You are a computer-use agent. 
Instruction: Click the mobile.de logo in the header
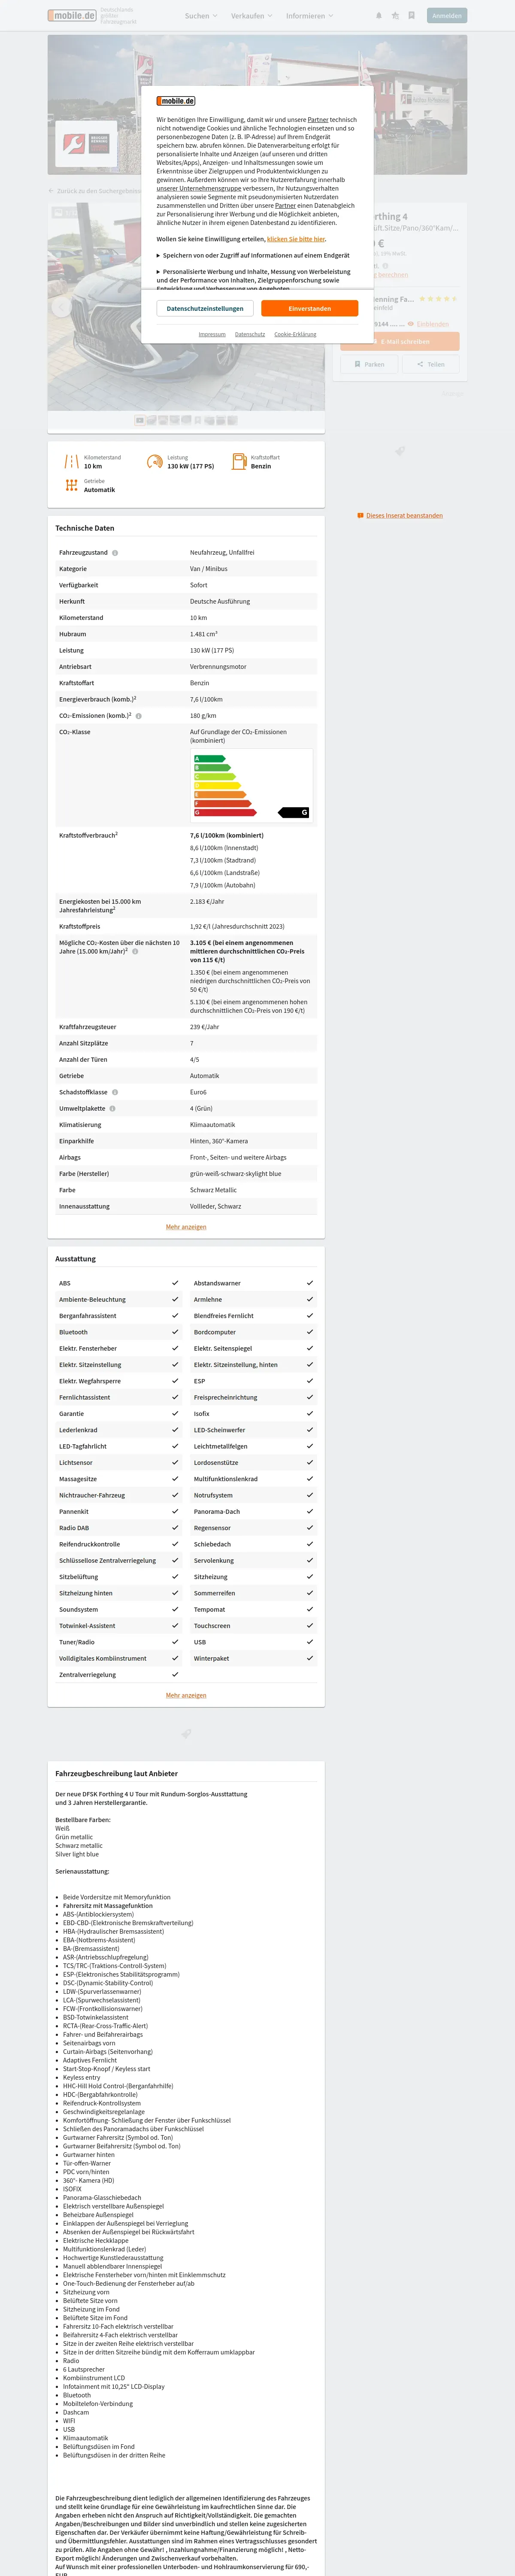72,16
